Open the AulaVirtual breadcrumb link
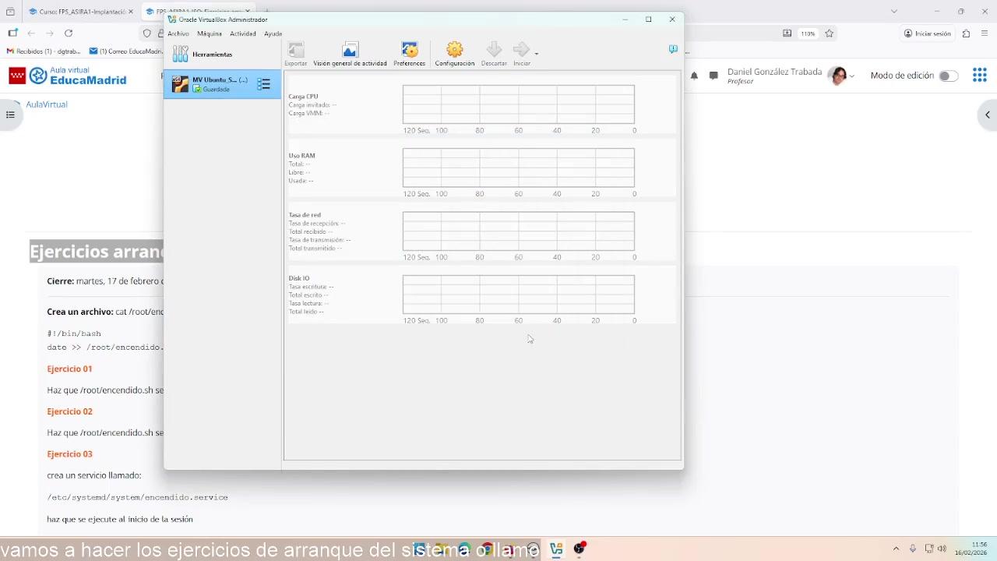The image size is (997, 561). 47,104
